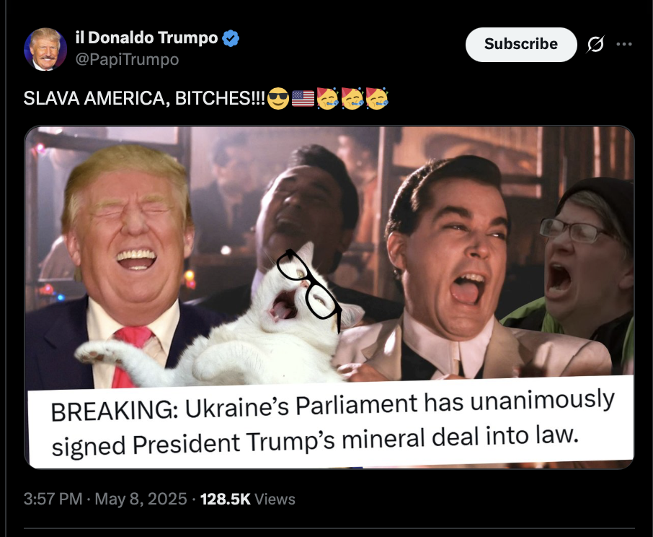
Task: Open the il Donaldo Trumpo display name link
Action: pyautogui.click(x=146, y=38)
